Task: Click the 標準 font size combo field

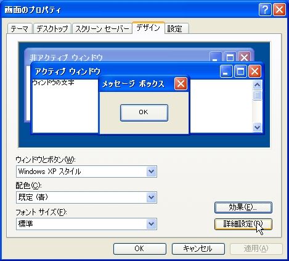Action: coord(86,224)
